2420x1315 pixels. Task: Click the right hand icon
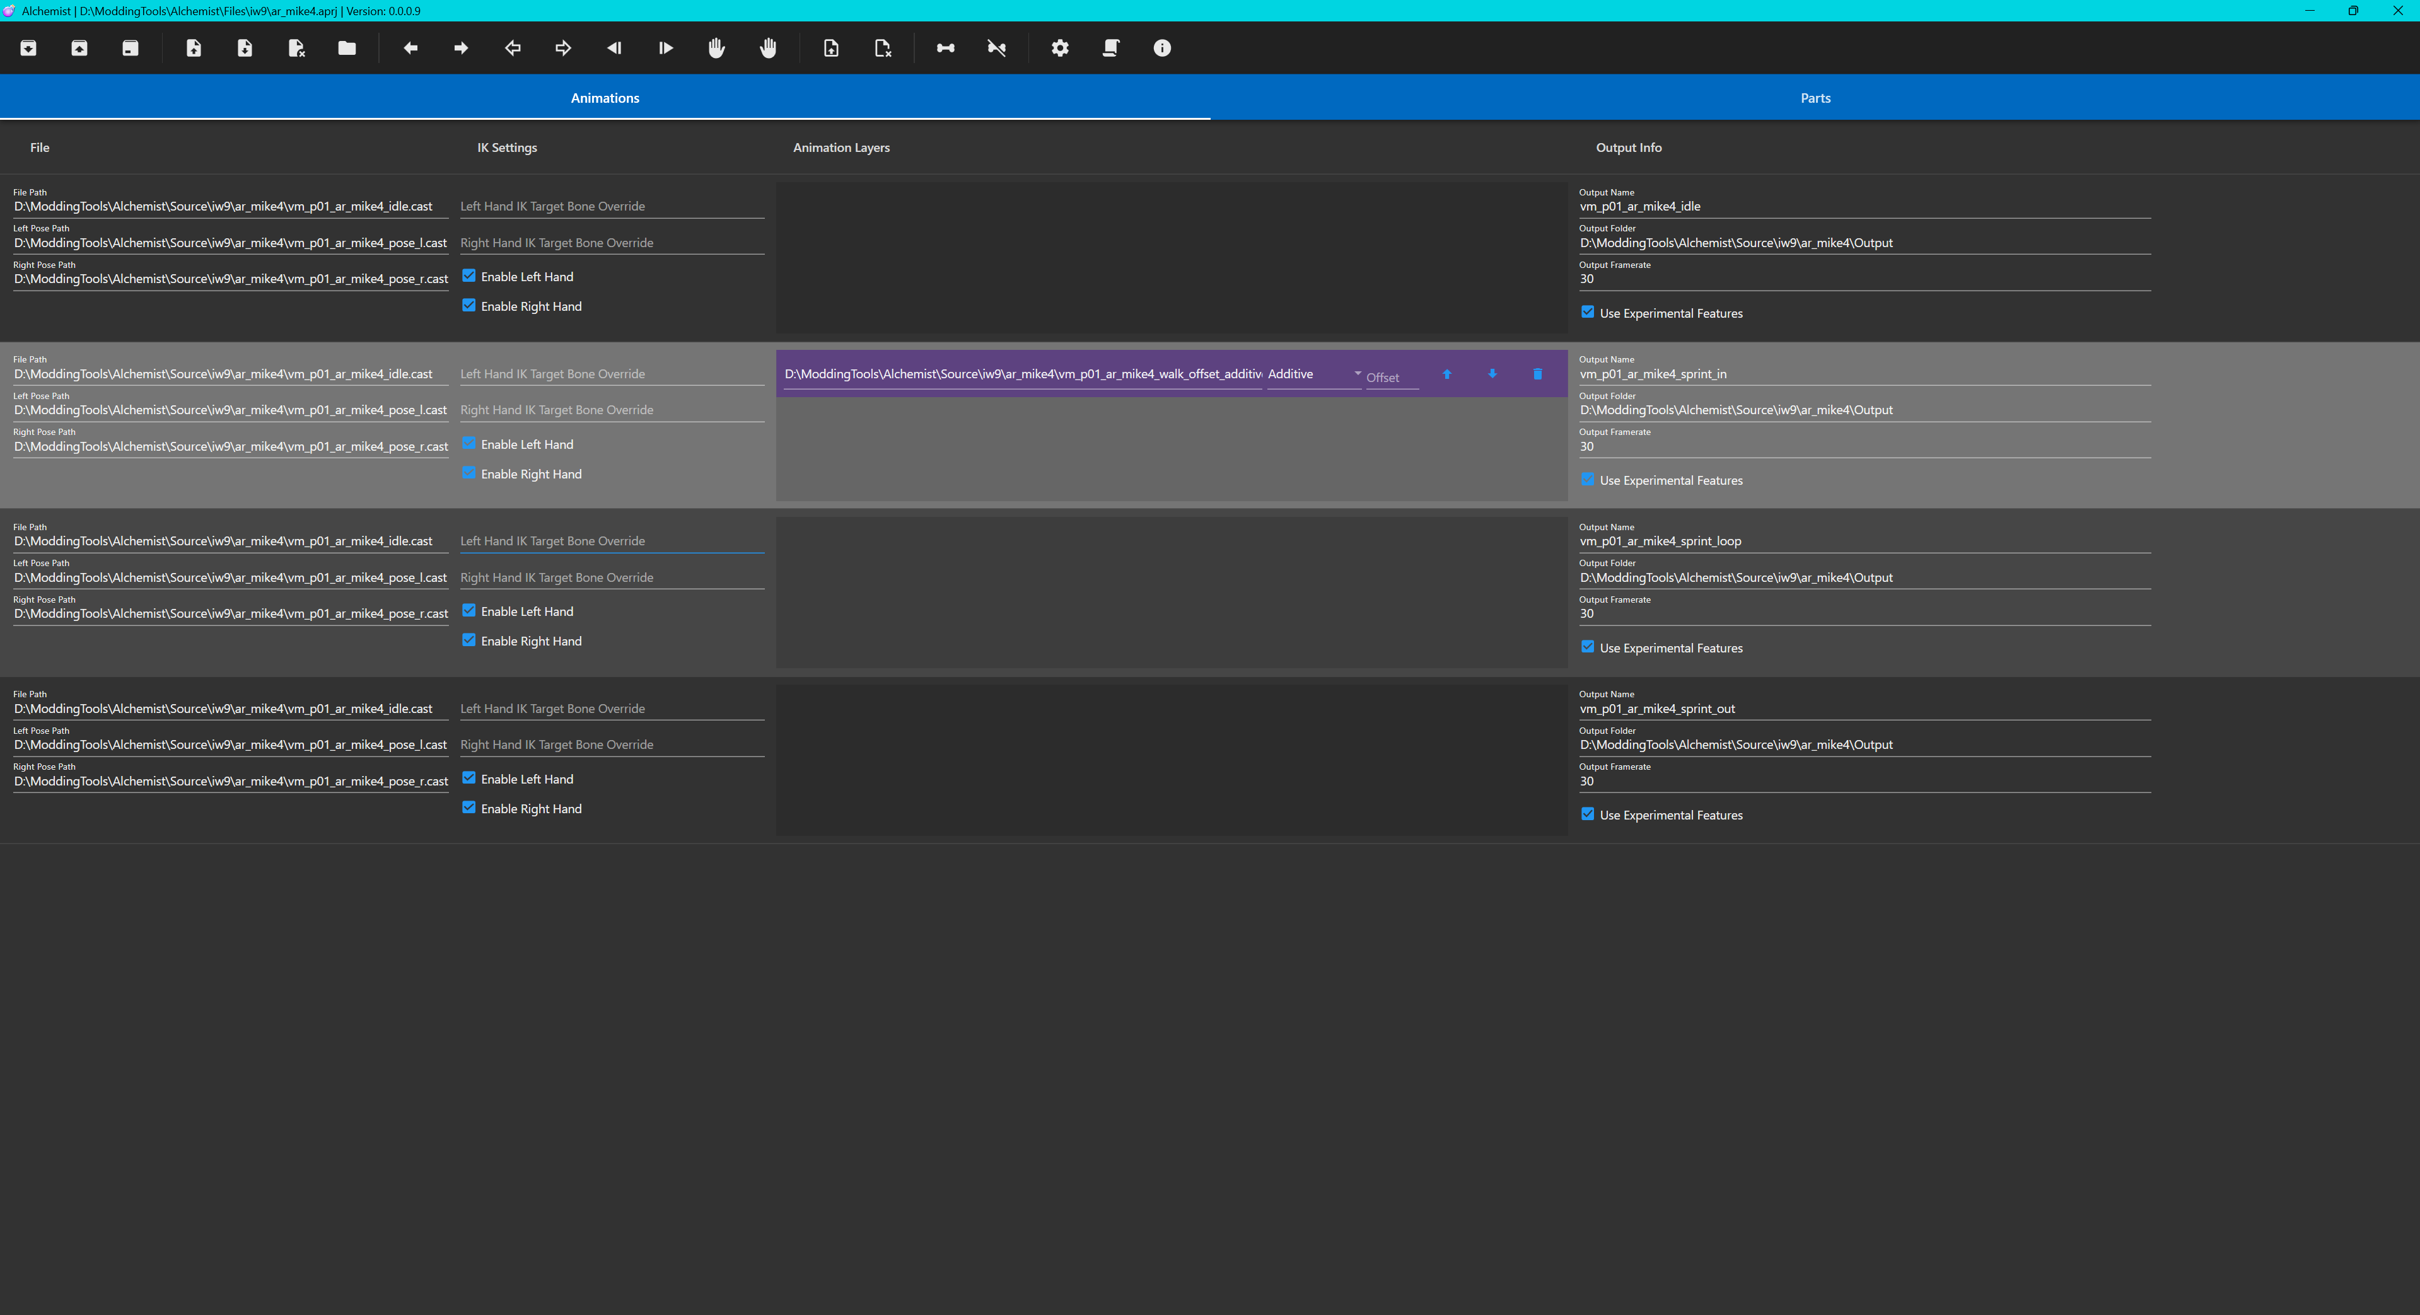point(767,48)
